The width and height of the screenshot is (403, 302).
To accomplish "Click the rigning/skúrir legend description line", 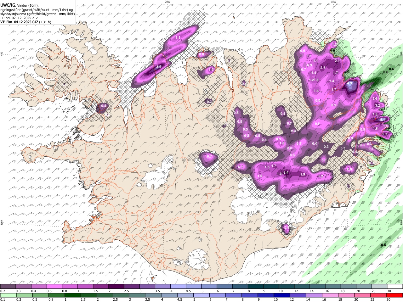I will coord(37,9).
